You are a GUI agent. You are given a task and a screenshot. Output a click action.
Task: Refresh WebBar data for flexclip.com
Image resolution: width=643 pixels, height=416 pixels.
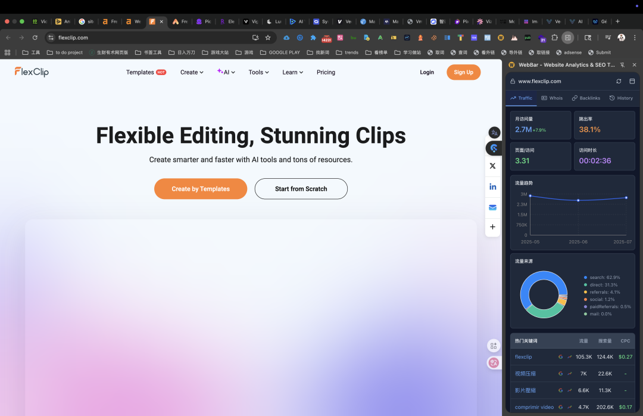(619, 81)
